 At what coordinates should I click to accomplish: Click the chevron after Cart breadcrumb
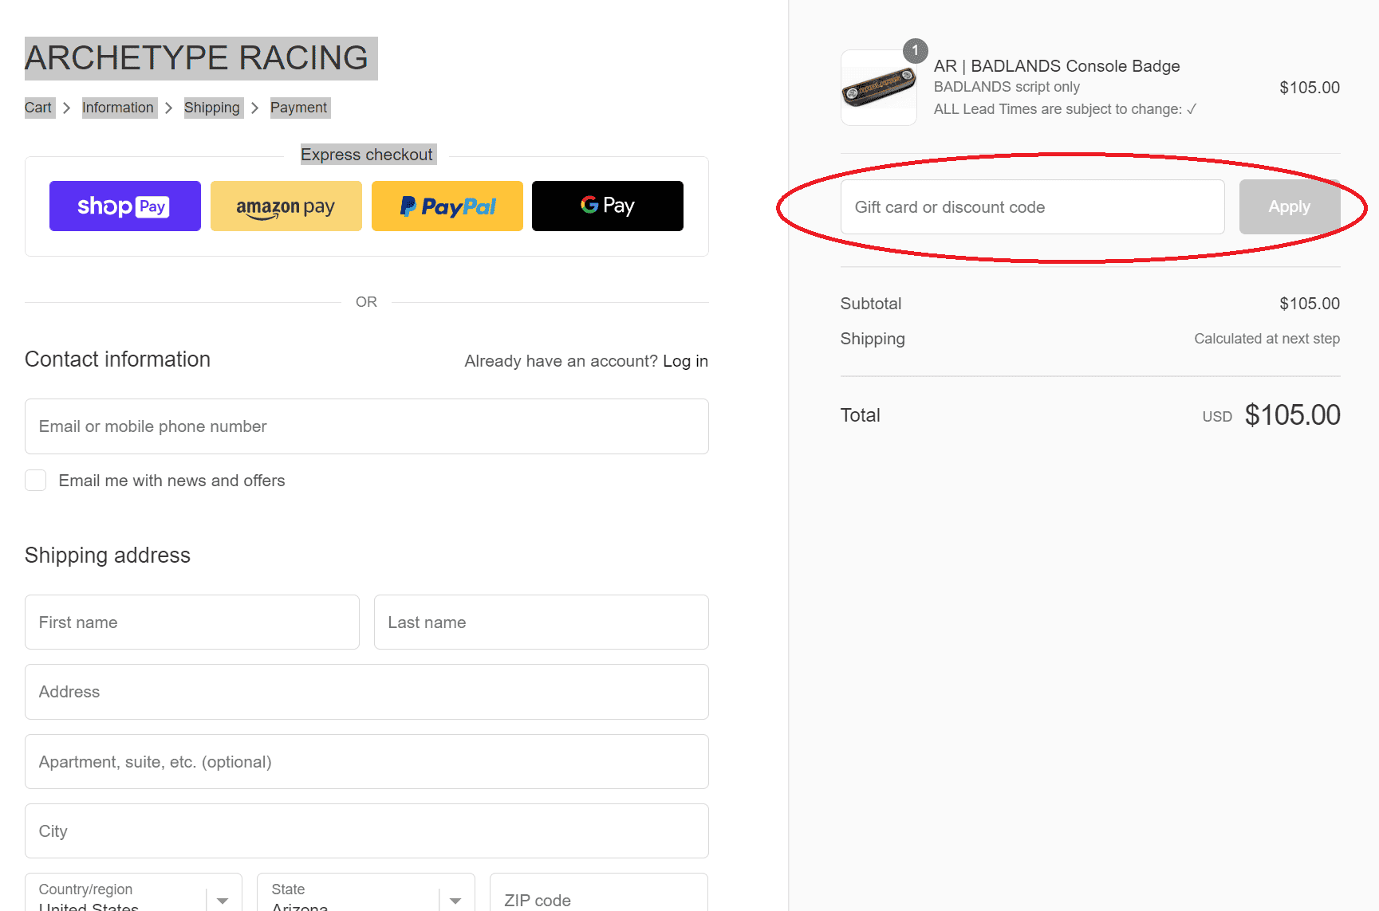[x=67, y=108]
